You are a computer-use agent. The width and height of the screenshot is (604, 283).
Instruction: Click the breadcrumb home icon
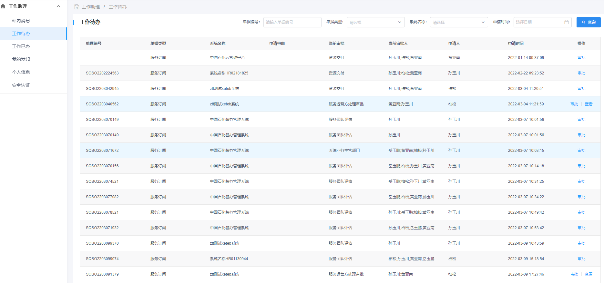[x=77, y=7]
